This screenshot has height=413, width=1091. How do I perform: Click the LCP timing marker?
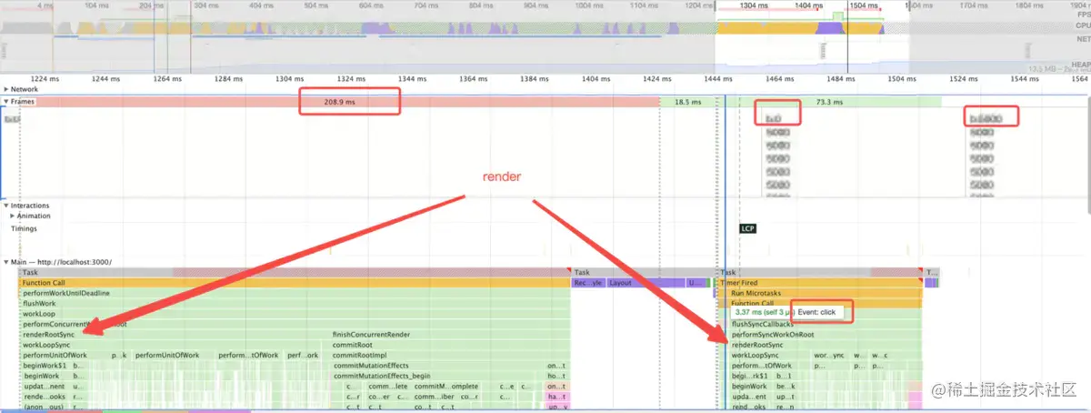[x=748, y=229]
